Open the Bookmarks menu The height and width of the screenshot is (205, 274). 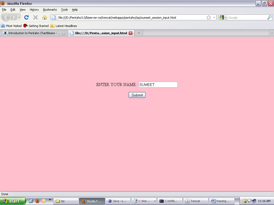pos(50,10)
